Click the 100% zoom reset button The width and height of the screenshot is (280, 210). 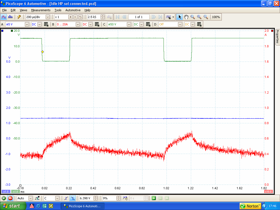coord(216,17)
